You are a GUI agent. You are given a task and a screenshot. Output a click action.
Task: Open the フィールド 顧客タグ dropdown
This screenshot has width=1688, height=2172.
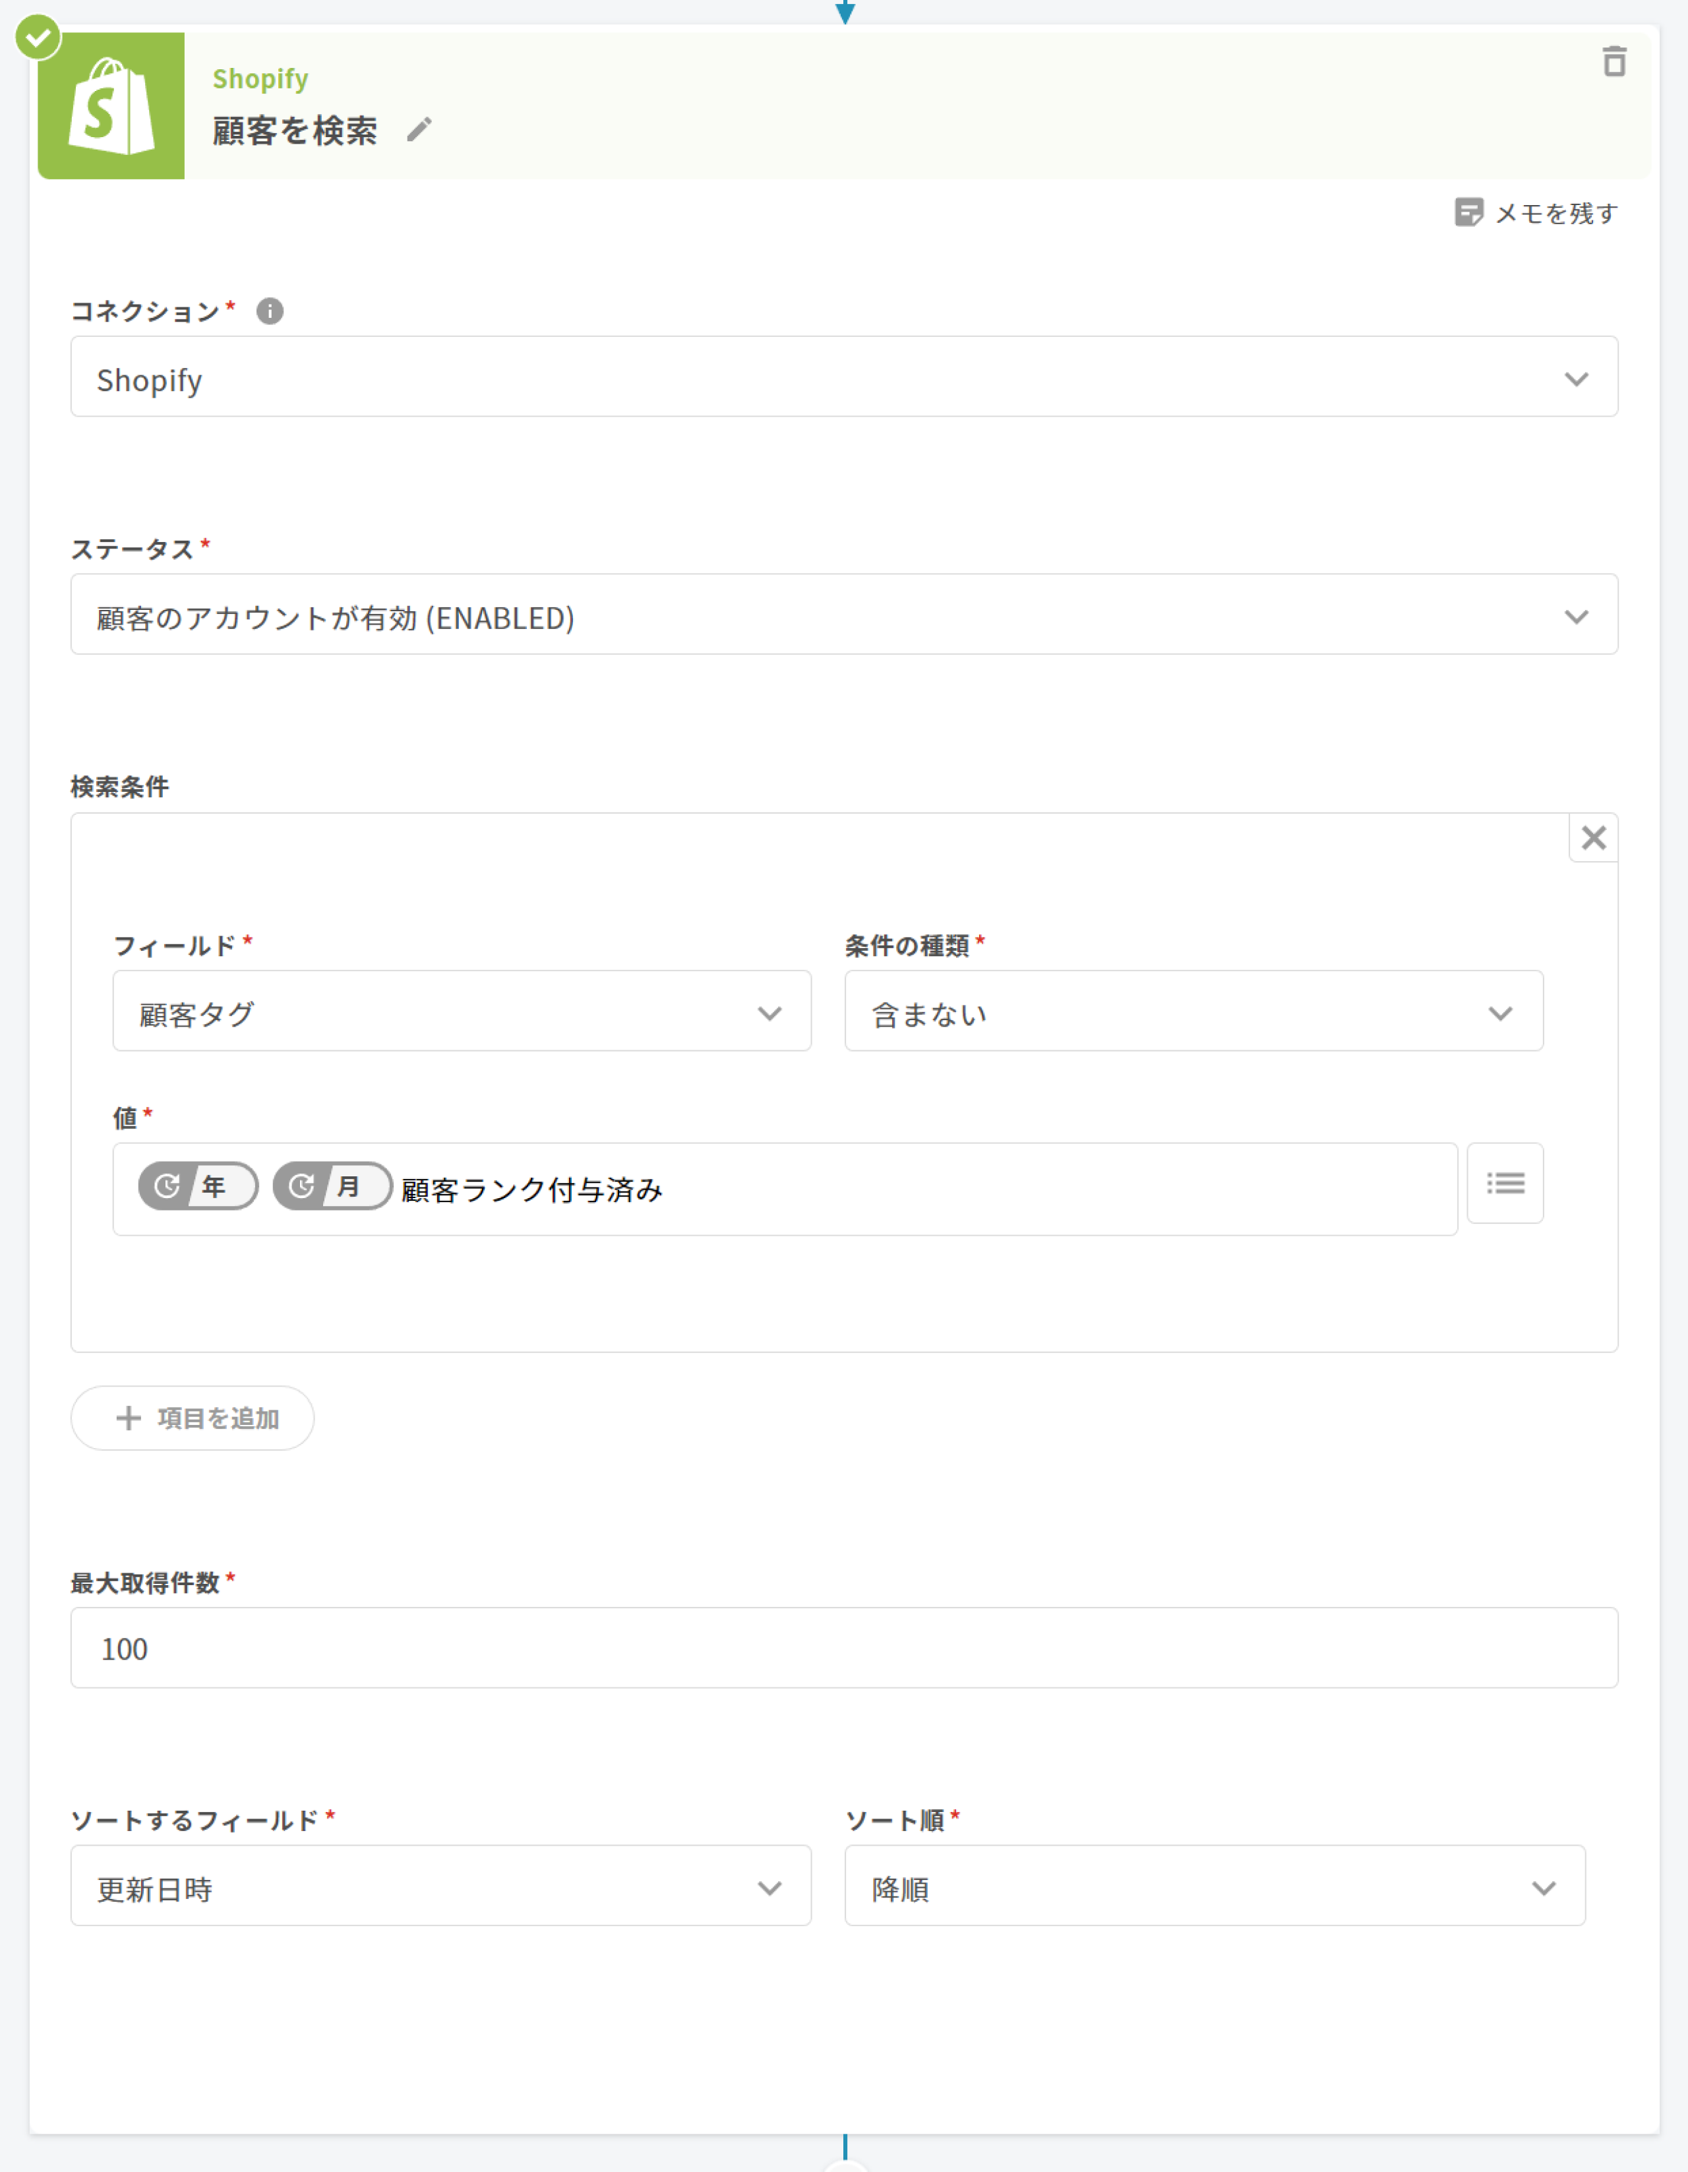(x=462, y=1011)
